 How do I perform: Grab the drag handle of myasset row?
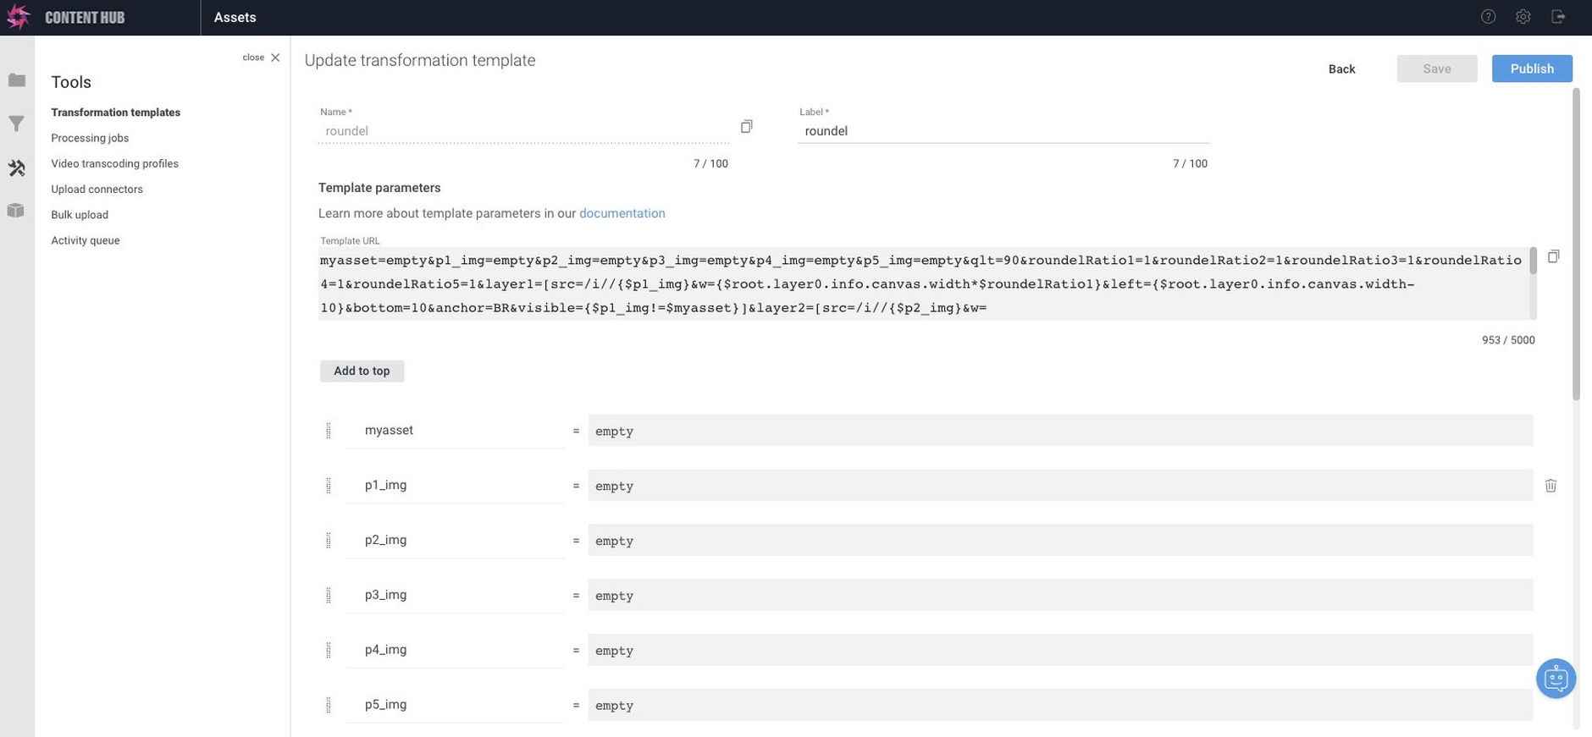[329, 431]
